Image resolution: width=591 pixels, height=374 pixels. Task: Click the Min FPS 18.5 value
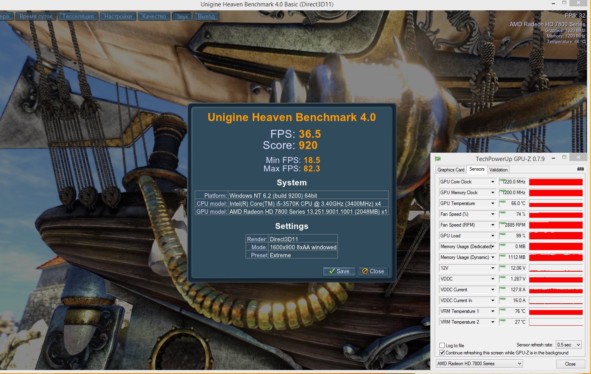pyautogui.click(x=312, y=160)
